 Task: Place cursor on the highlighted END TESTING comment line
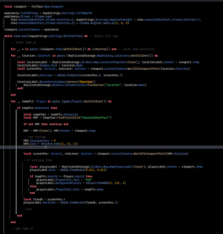(x=34, y=147)
